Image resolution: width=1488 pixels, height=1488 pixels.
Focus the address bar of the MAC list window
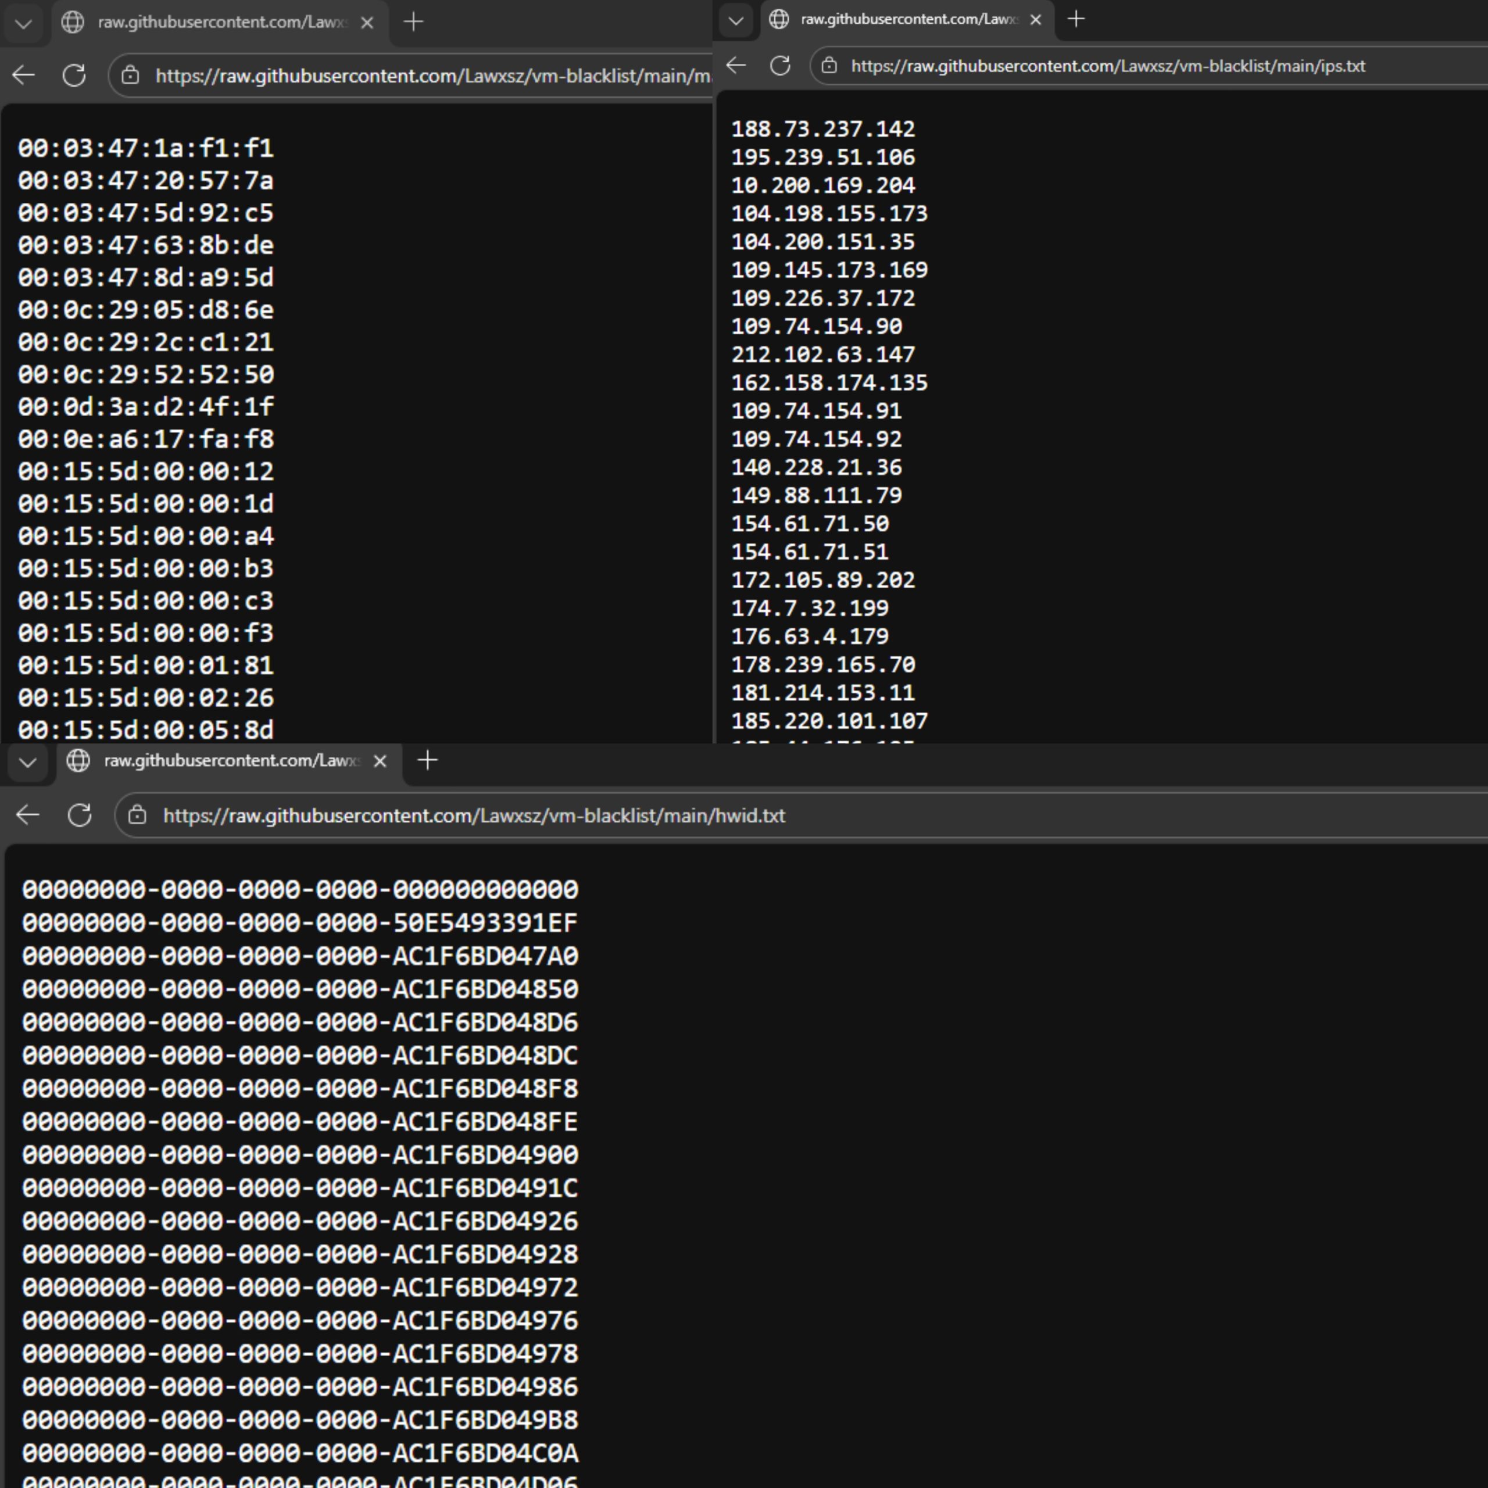click(410, 76)
